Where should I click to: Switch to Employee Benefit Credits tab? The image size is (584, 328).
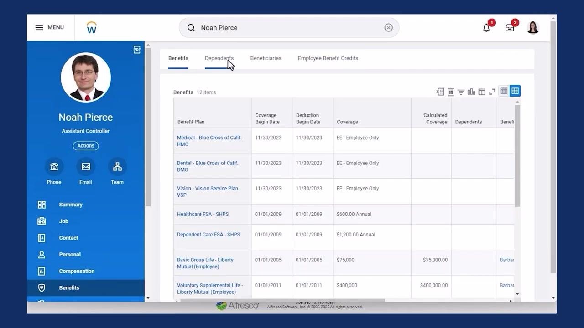328,58
